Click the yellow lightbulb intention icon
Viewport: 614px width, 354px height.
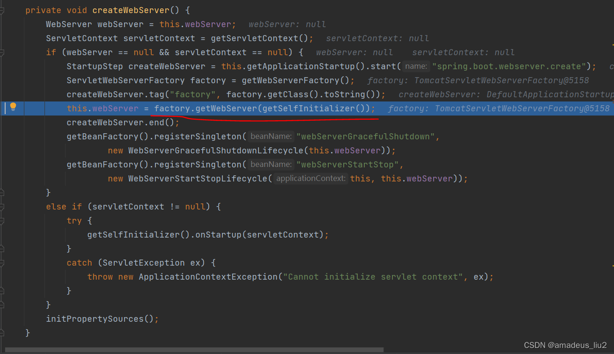pyautogui.click(x=13, y=107)
